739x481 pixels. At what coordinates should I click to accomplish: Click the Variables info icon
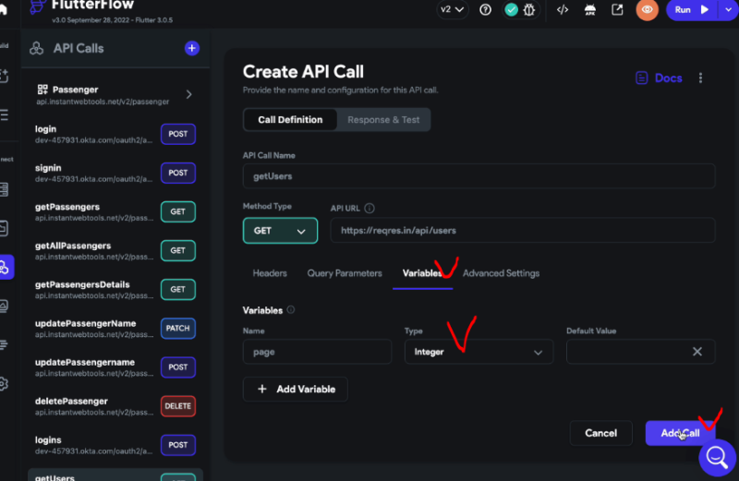(x=291, y=309)
